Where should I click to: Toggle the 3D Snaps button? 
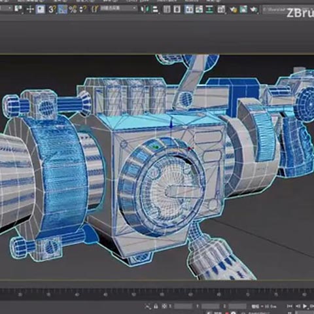(52, 9)
